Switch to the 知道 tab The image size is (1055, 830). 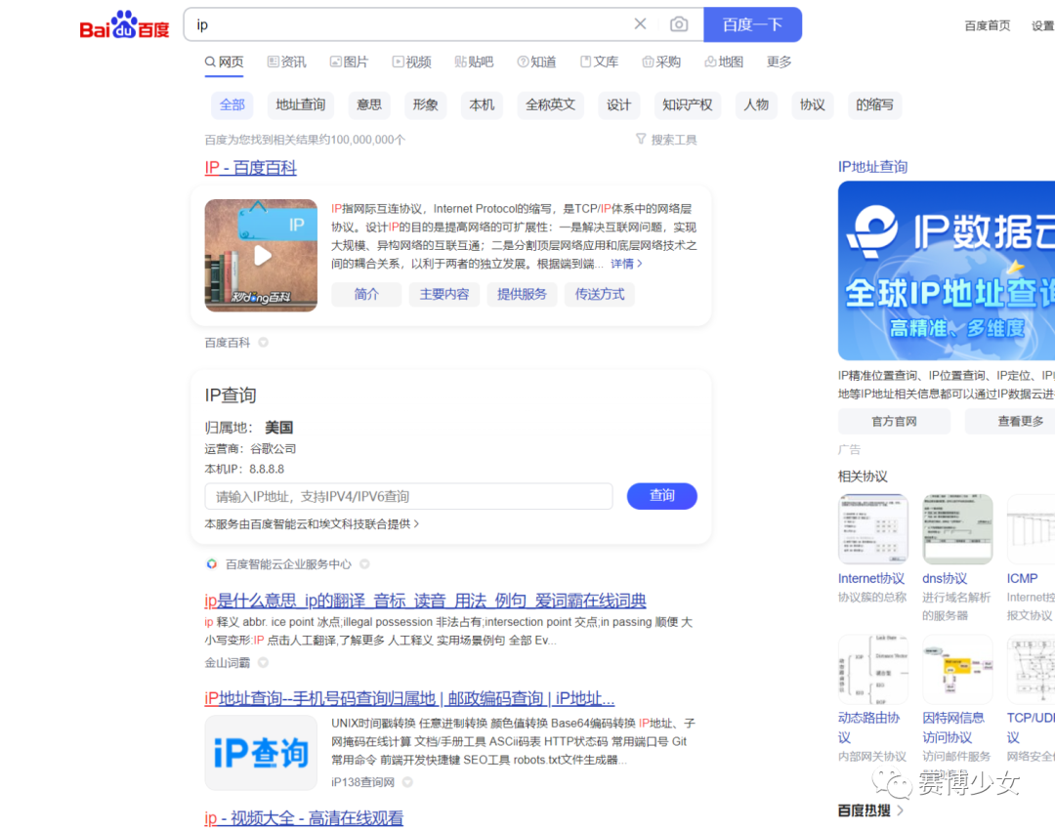point(537,62)
